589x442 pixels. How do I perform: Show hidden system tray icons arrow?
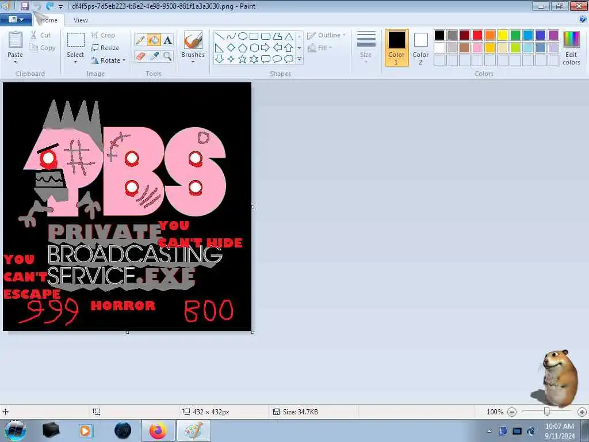coord(489,431)
